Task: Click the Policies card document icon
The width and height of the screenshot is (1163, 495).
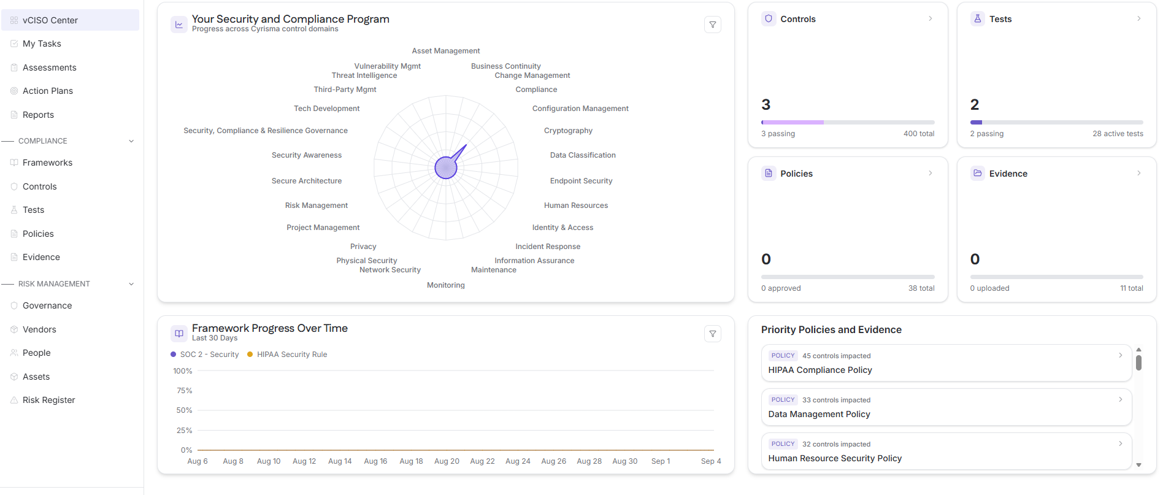Action: (x=769, y=174)
